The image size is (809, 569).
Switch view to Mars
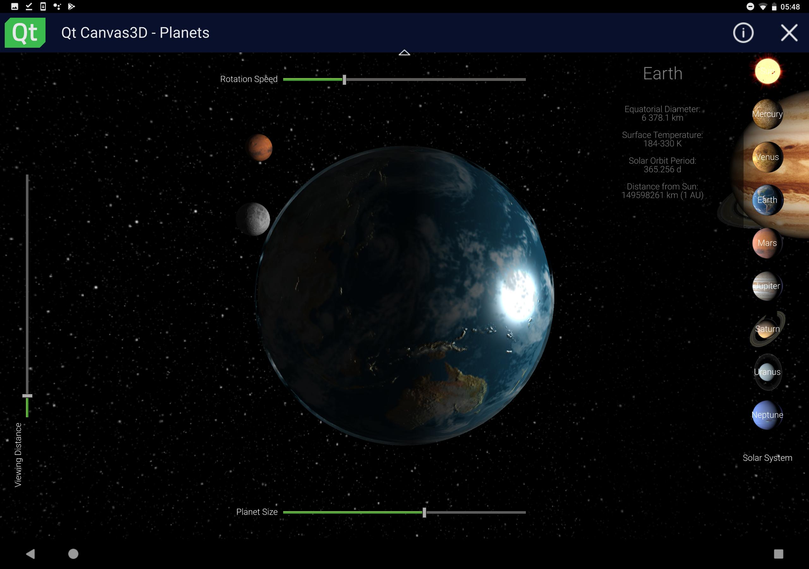click(767, 242)
